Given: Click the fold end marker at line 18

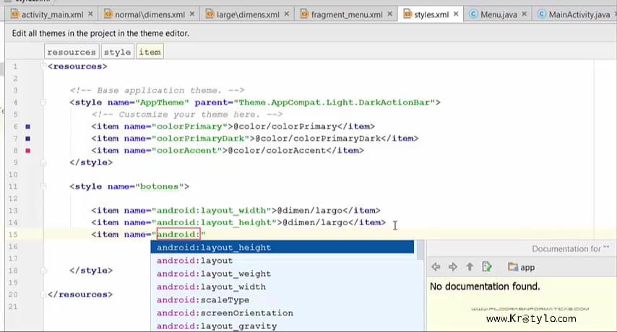Looking at the screenshot, I should (x=43, y=271).
